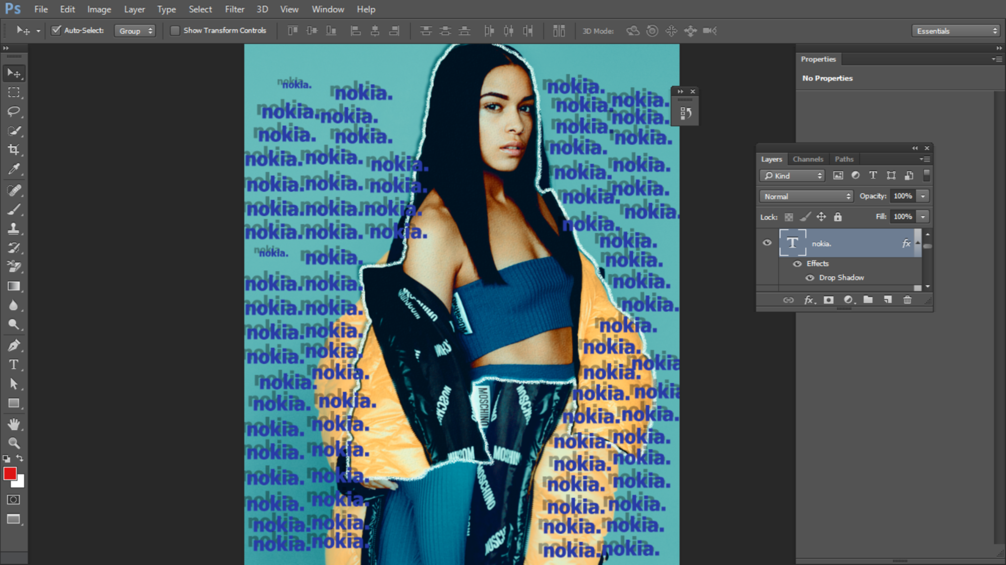The height and width of the screenshot is (565, 1006).
Task: Select the Blur tool
Action: point(14,305)
